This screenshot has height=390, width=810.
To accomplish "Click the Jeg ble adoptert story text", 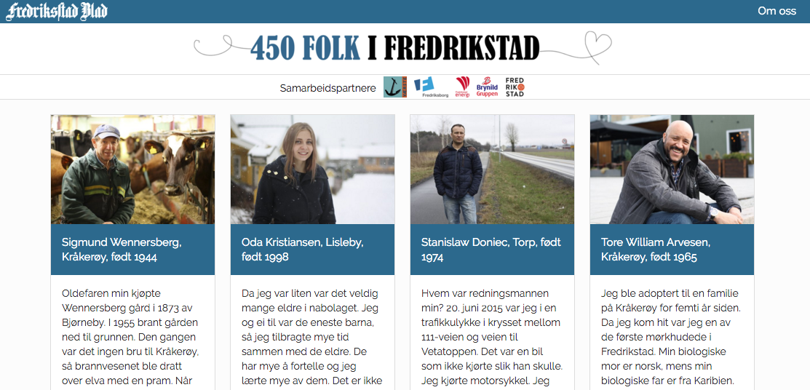I will pyautogui.click(x=671, y=338).
